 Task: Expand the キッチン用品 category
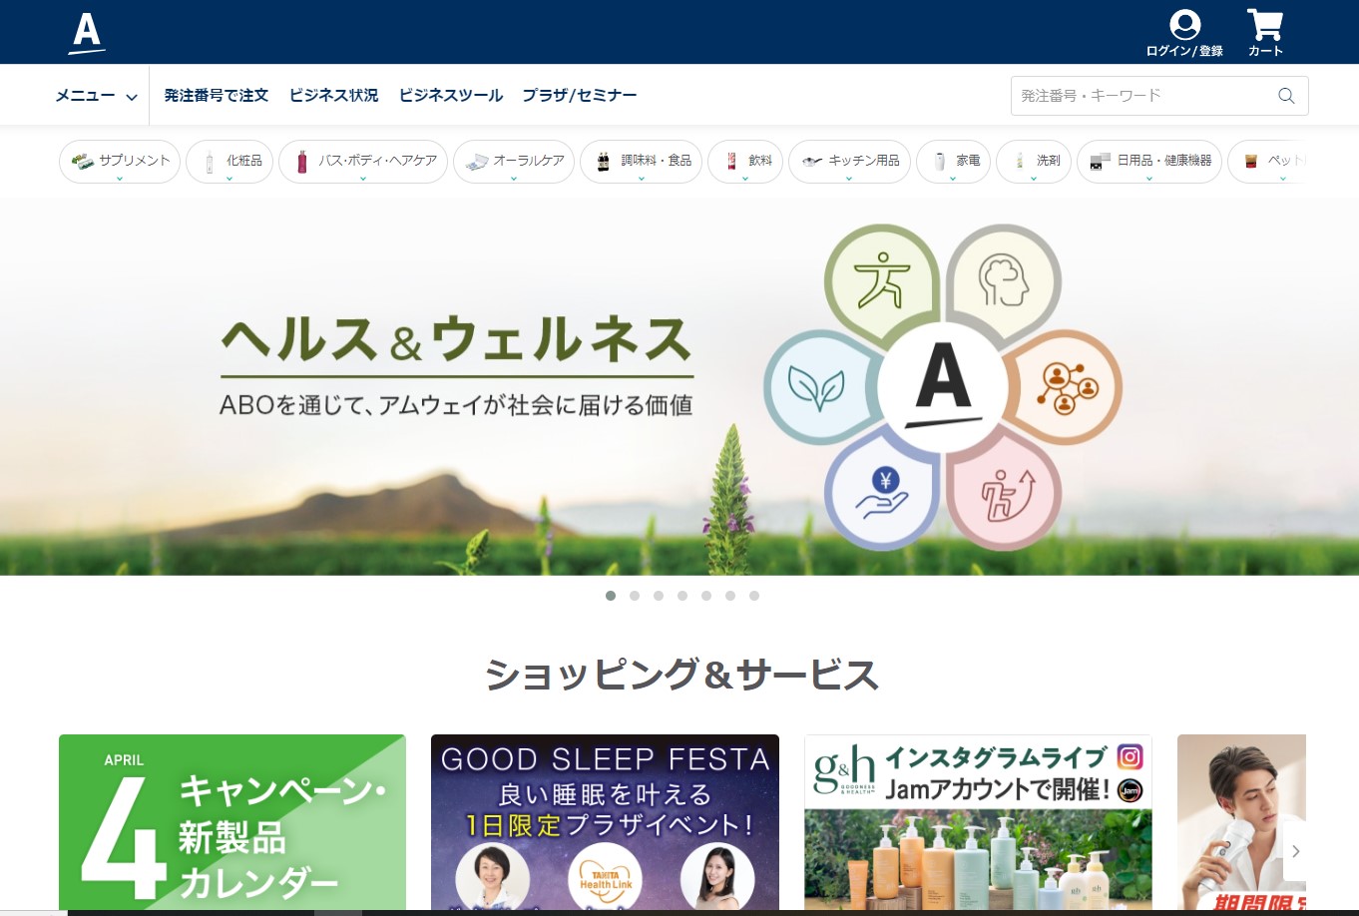click(x=849, y=162)
